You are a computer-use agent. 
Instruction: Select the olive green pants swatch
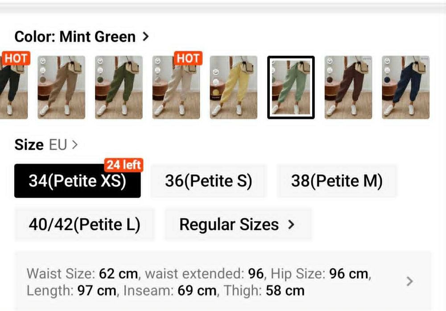point(119,87)
